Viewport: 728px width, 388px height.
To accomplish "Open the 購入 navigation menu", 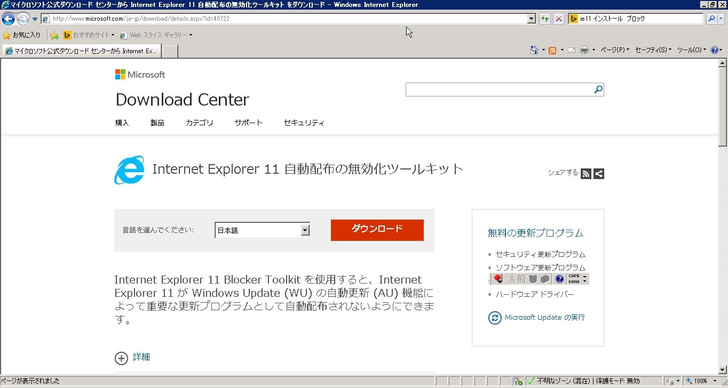I will tap(122, 123).
